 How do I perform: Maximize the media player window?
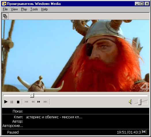point(141,4)
